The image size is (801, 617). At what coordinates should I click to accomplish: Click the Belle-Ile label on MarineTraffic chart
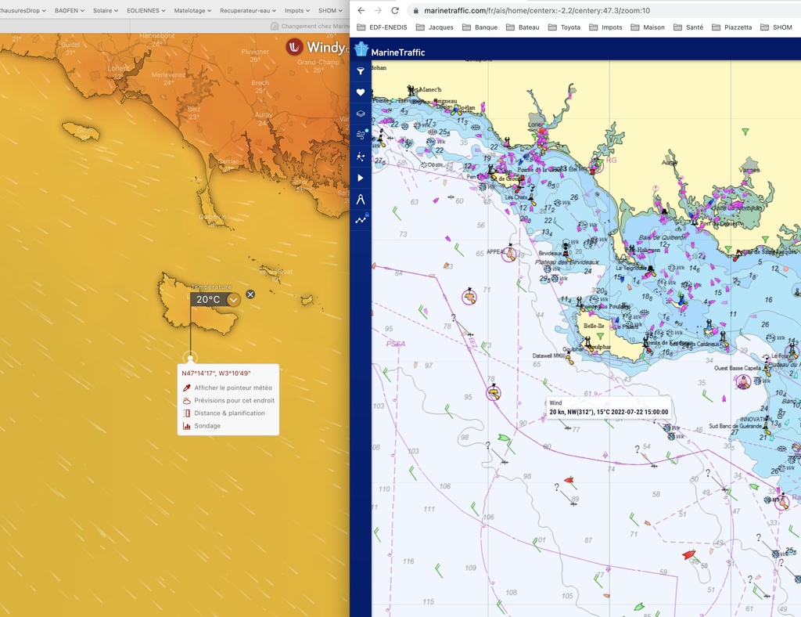point(594,326)
